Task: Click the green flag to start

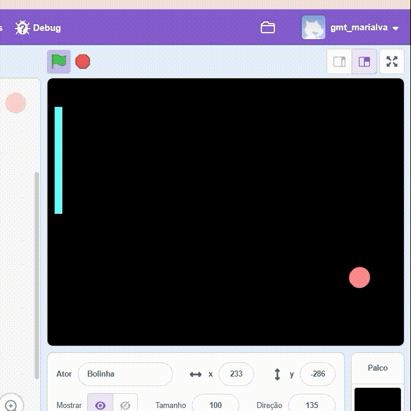Action: [x=59, y=62]
